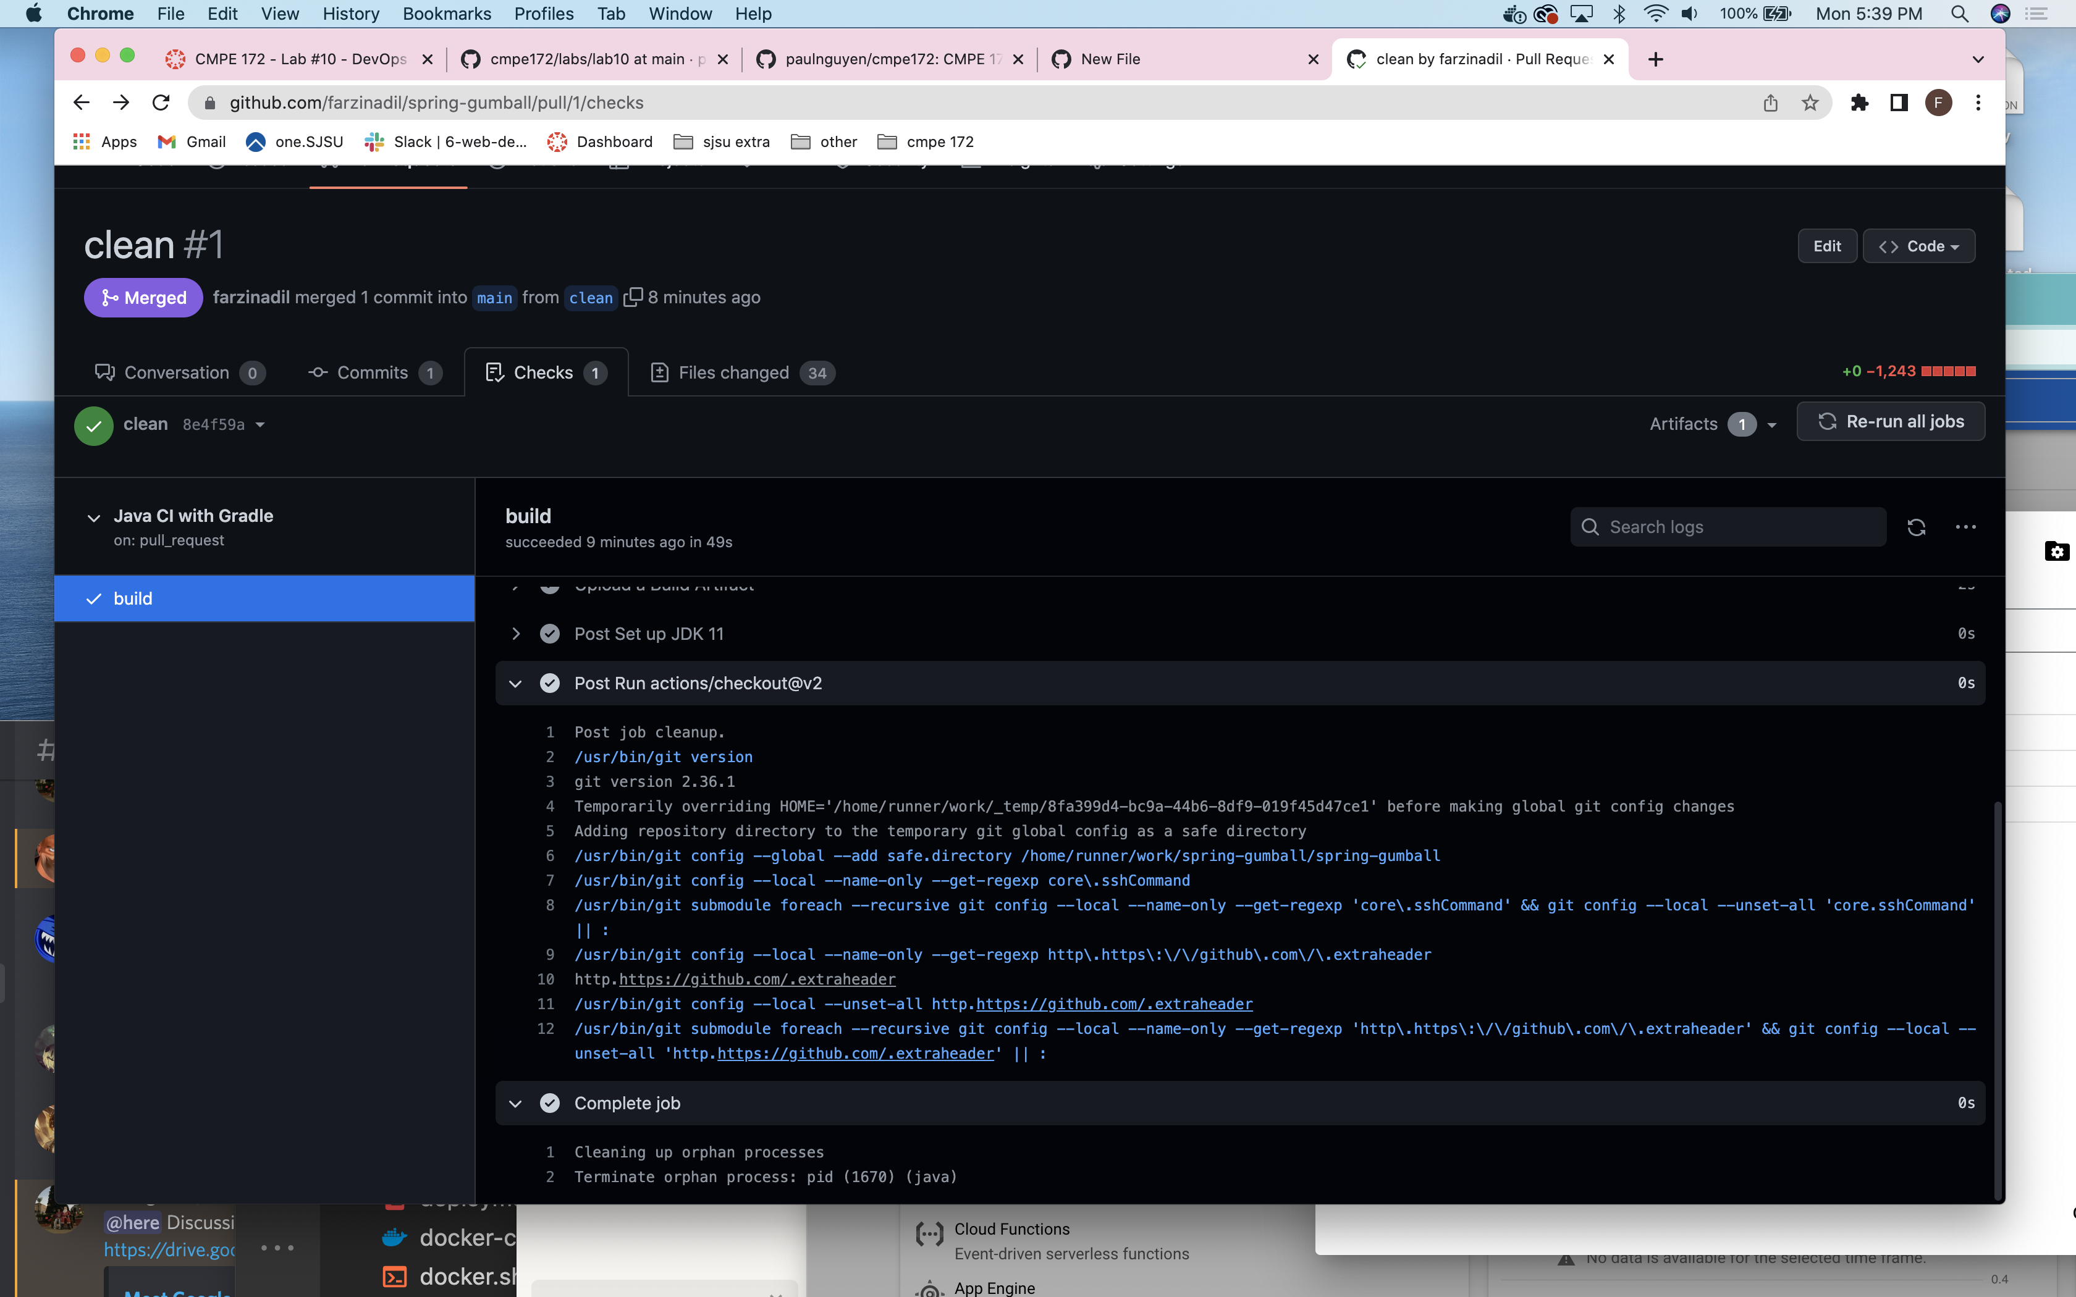This screenshot has height=1297, width=2076.
Task: Open github.com/.extraheader link on log line 10
Action: (757, 979)
